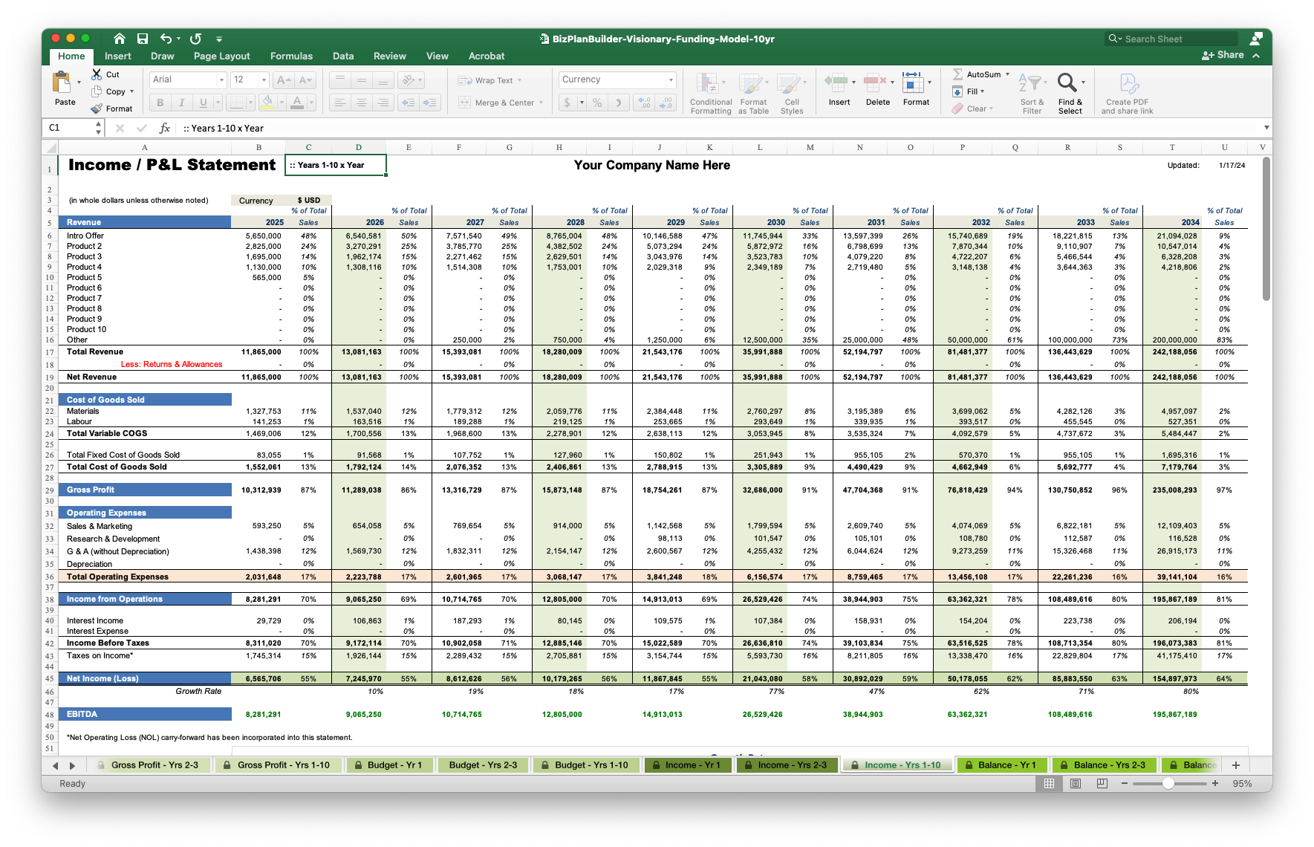Switch to Page Layout view in status bar

(x=1075, y=783)
